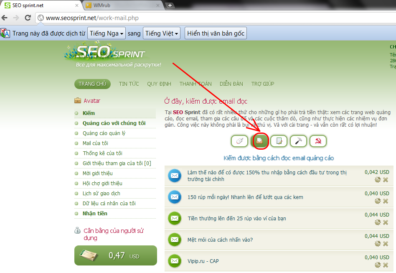The width and height of the screenshot is (396, 273).
Task: Open Giới thiệu tham gia của tôi link
Action: (x=117, y=163)
